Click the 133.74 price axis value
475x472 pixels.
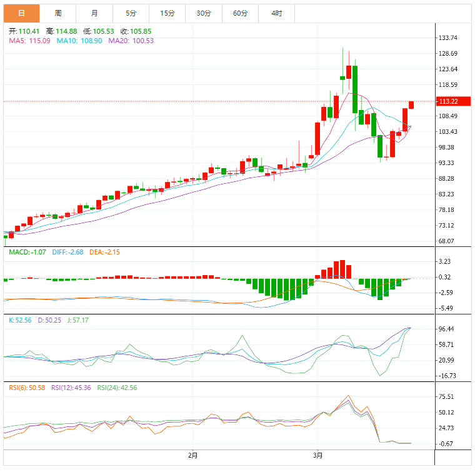coord(448,38)
